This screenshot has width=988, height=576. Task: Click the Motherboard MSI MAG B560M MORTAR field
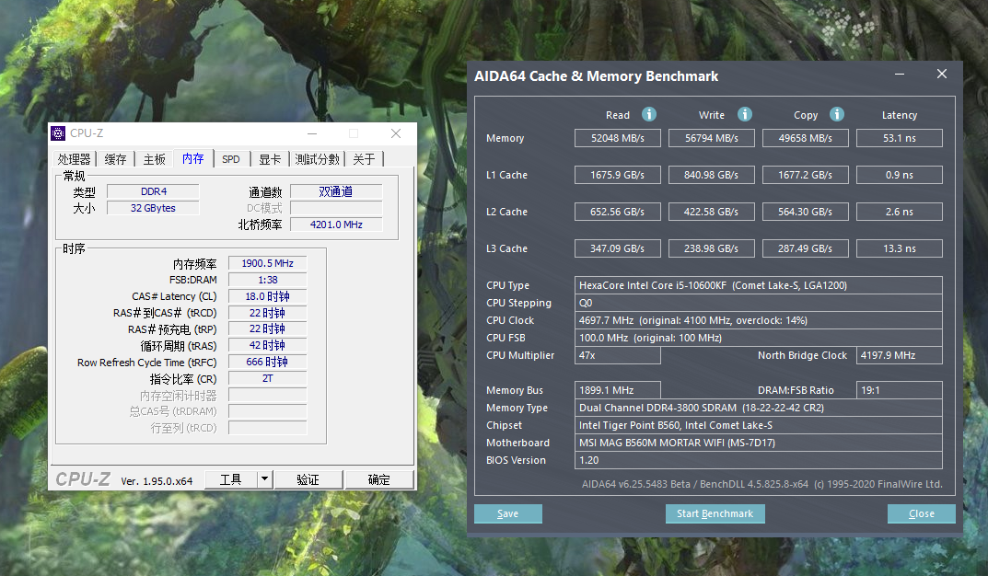tap(758, 444)
